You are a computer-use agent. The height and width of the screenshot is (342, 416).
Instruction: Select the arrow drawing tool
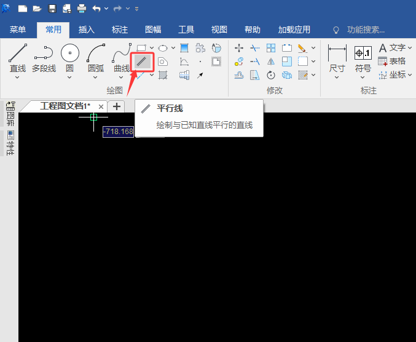(x=200, y=76)
